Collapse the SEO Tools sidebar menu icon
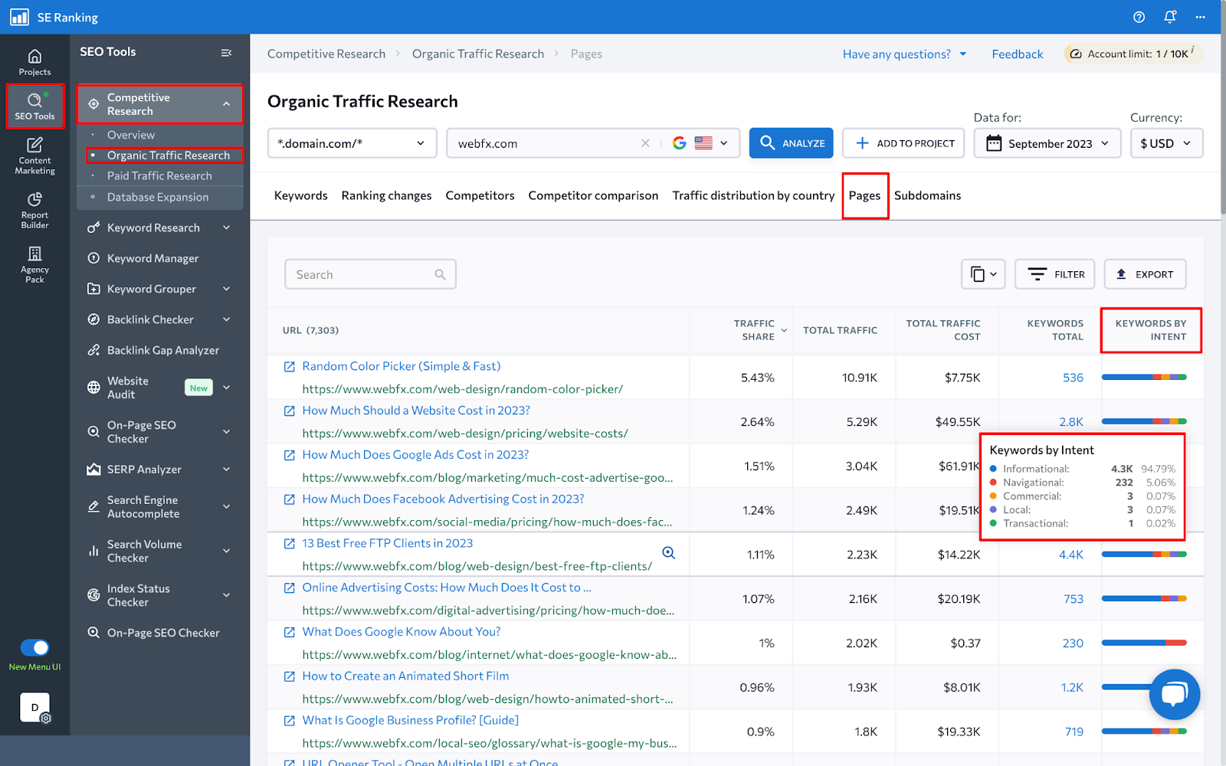This screenshot has height=766, width=1226. click(x=226, y=53)
